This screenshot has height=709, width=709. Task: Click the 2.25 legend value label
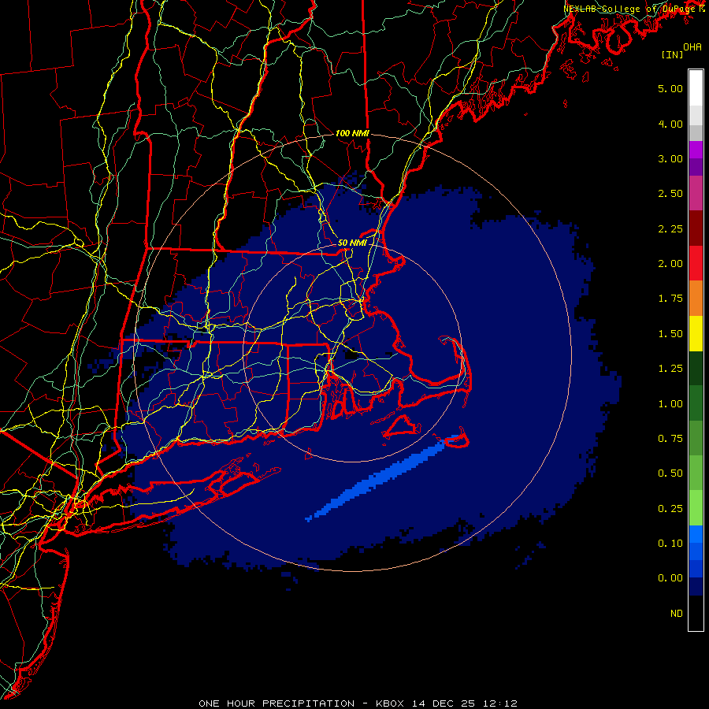click(x=670, y=228)
